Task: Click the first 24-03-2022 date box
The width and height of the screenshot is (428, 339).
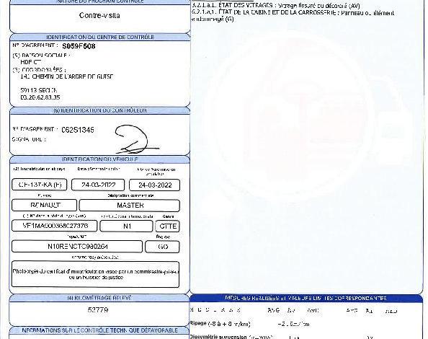Action: click(x=98, y=185)
